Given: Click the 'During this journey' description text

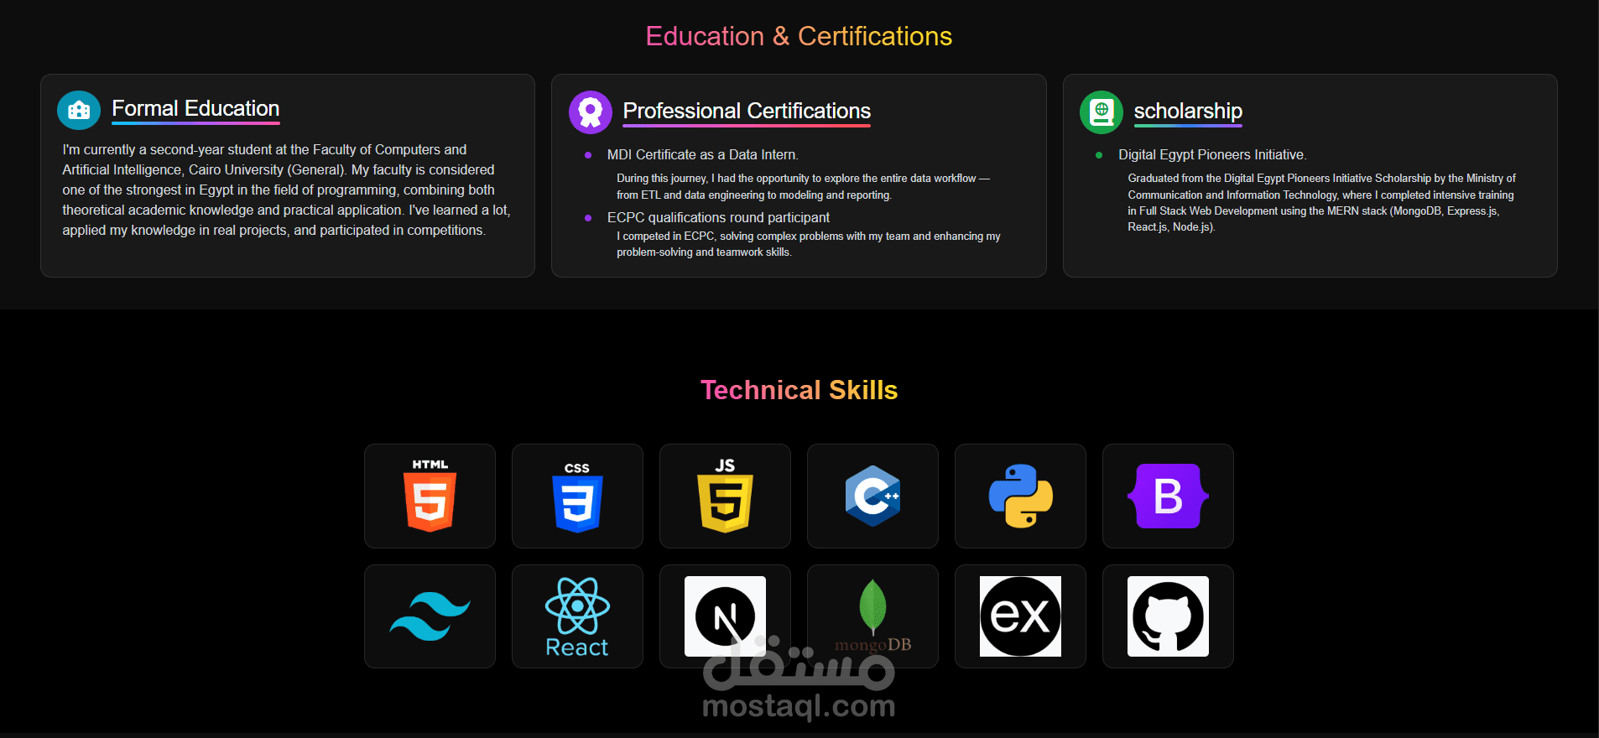Looking at the screenshot, I should pyautogui.click(x=803, y=186).
